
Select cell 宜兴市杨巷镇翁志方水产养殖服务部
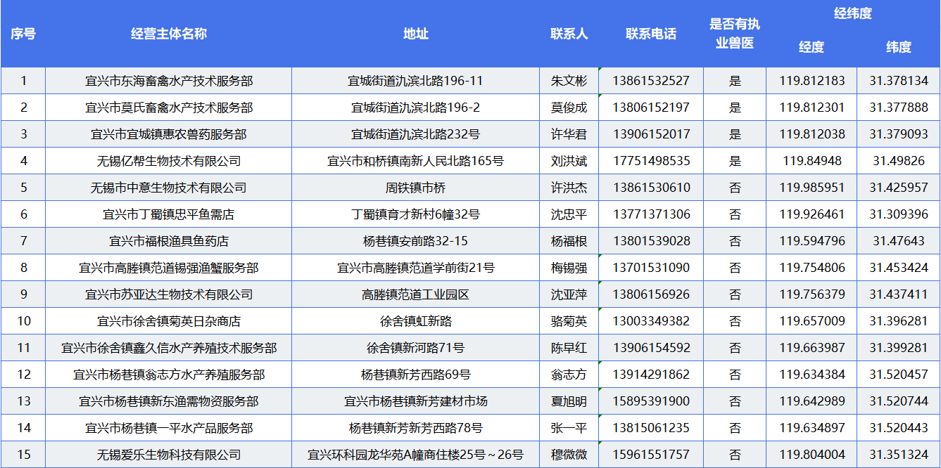(x=169, y=375)
